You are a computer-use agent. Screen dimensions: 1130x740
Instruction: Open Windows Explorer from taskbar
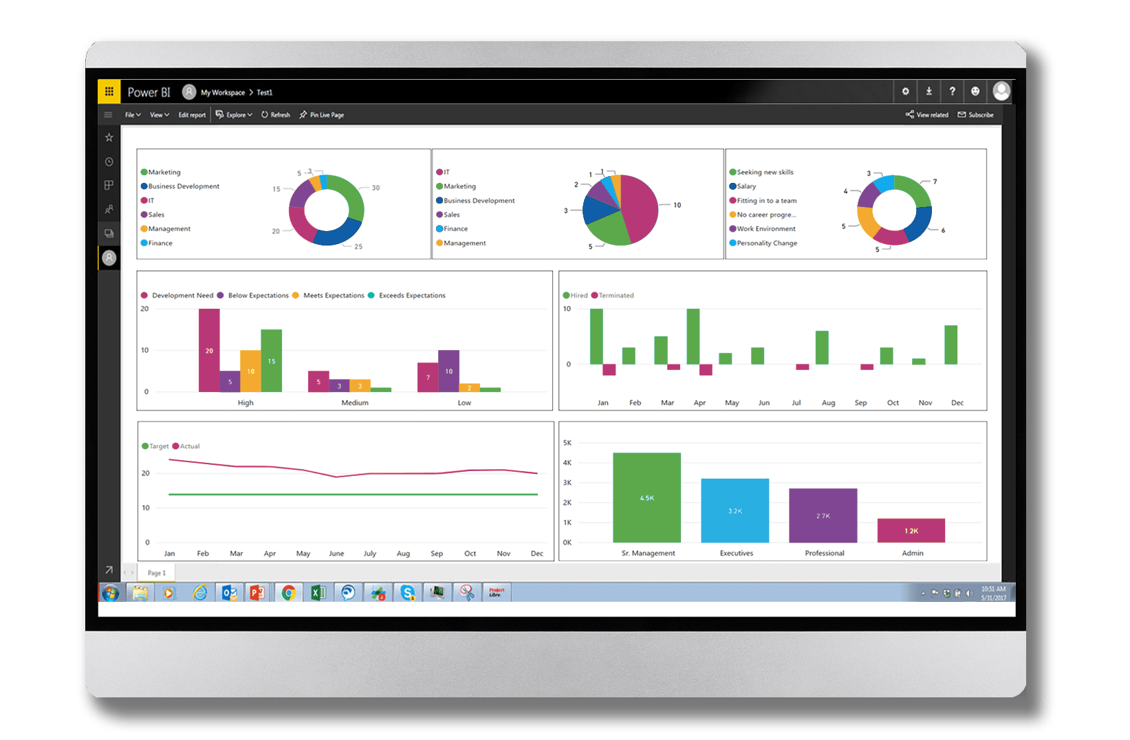click(140, 593)
